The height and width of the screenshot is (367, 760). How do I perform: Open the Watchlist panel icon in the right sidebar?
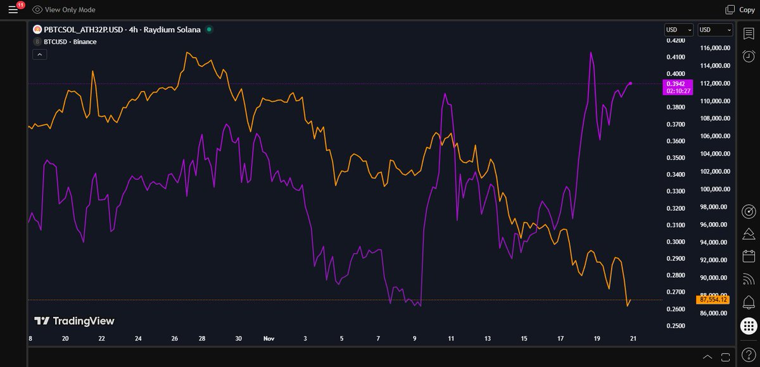click(749, 33)
